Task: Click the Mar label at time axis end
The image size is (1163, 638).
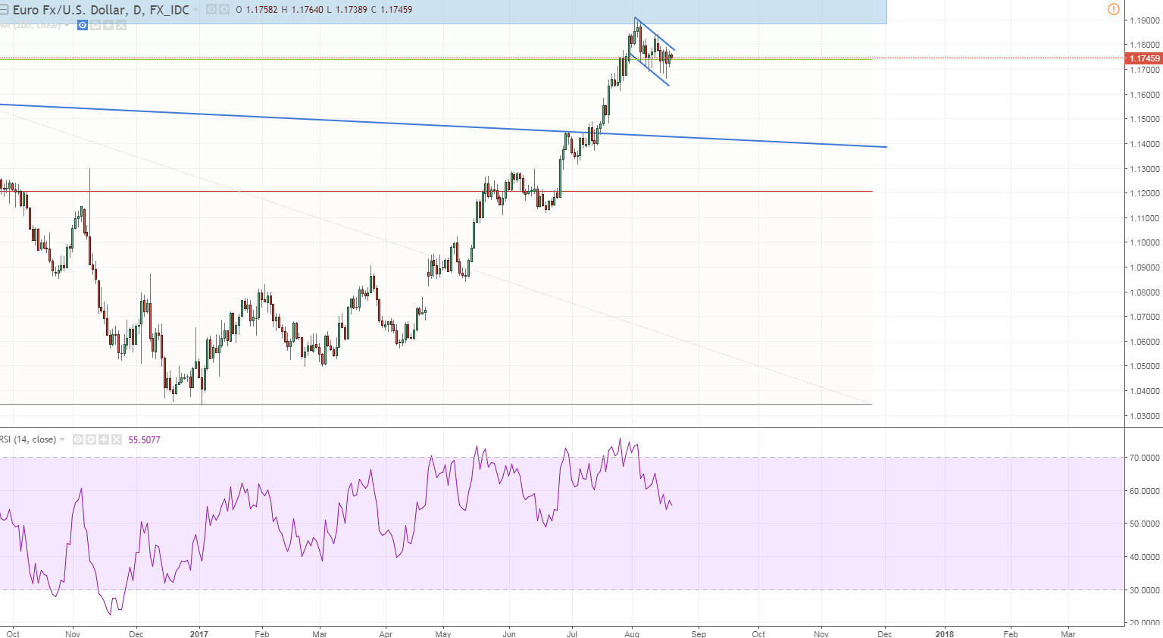Action: (1068, 634)
